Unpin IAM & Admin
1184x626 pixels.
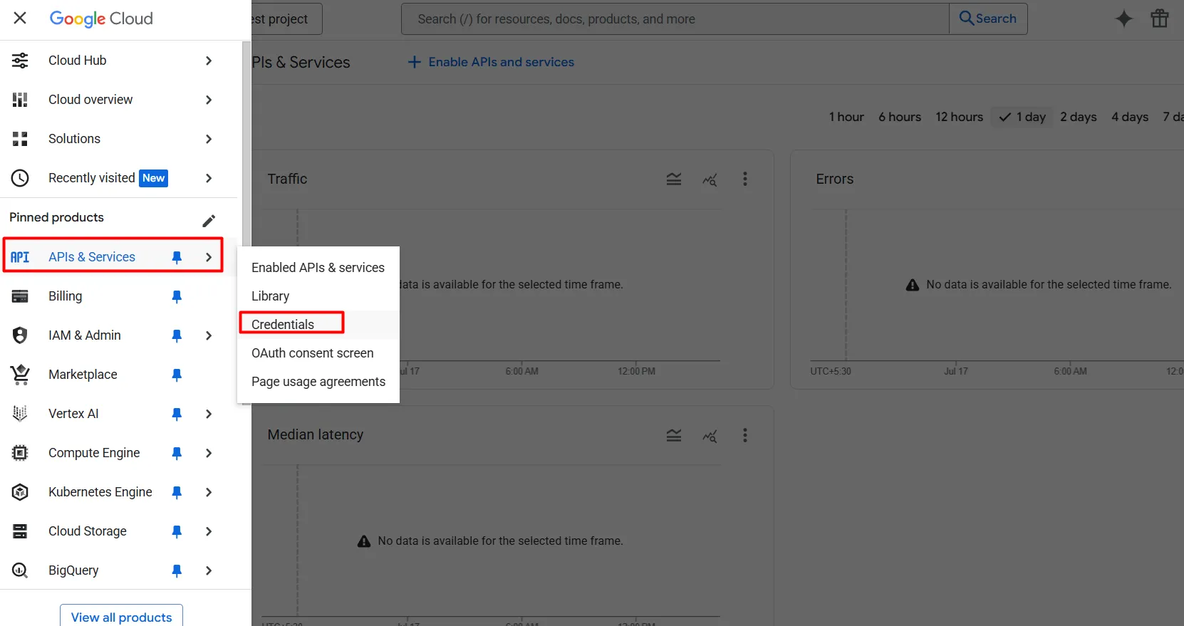177,335
